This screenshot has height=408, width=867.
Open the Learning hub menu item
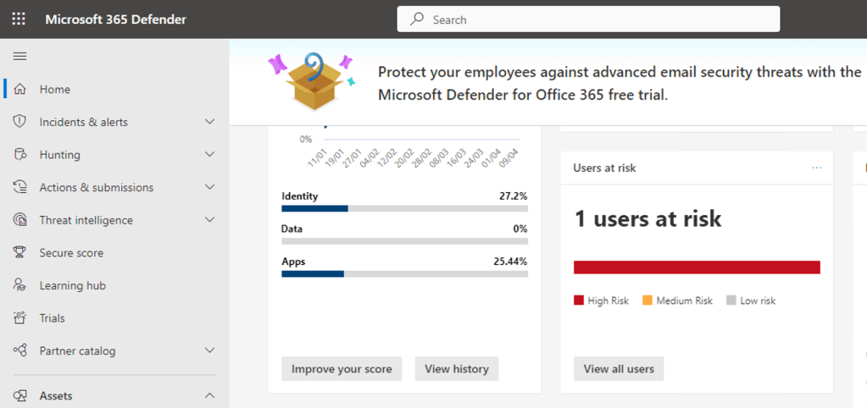coord(72,285)
